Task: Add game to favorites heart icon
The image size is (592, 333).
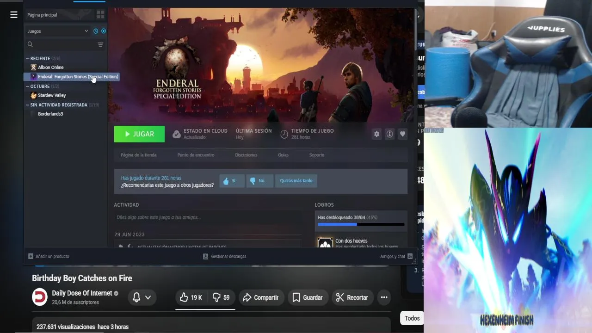Action: (403, 134)
